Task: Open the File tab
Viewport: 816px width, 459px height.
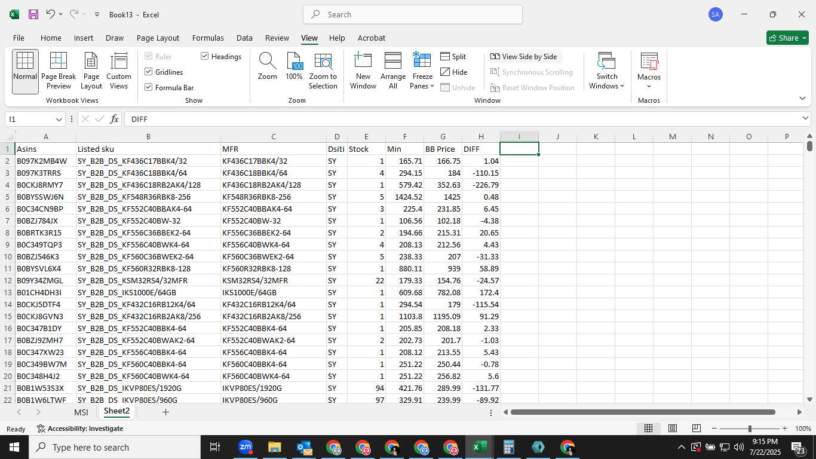Action: tap(19, 38)
